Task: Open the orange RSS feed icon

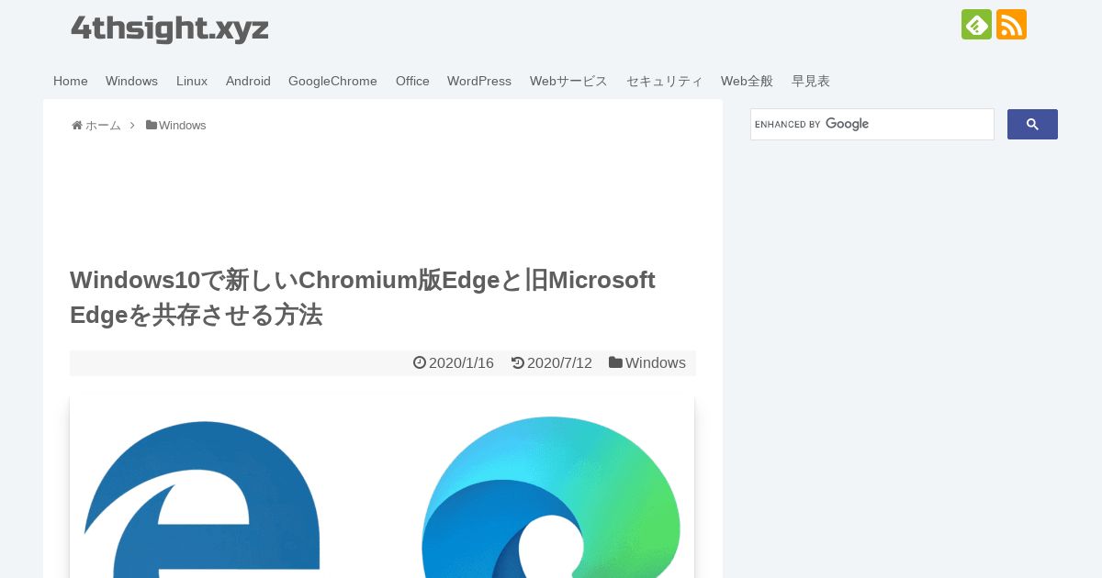Action: tap(1011, 25)
